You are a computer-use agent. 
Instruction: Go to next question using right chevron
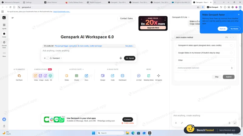(x=233, y=37)
